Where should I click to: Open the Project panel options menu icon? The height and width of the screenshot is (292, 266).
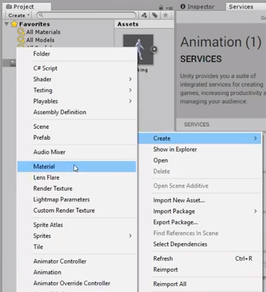pos(169,8)
